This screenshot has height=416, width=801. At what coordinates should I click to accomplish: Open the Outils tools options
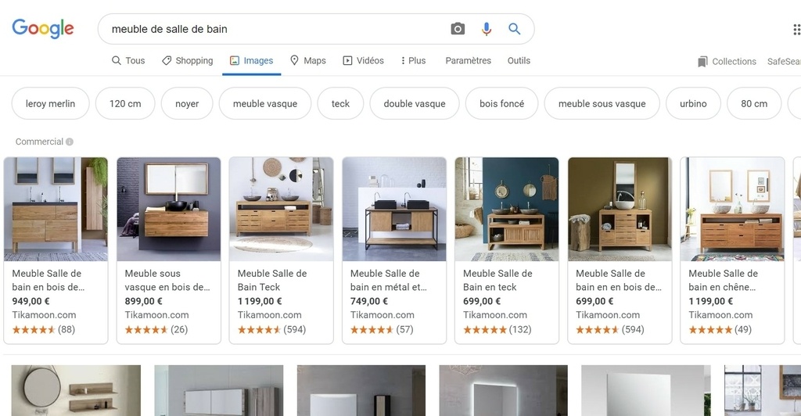click(519, 61)
